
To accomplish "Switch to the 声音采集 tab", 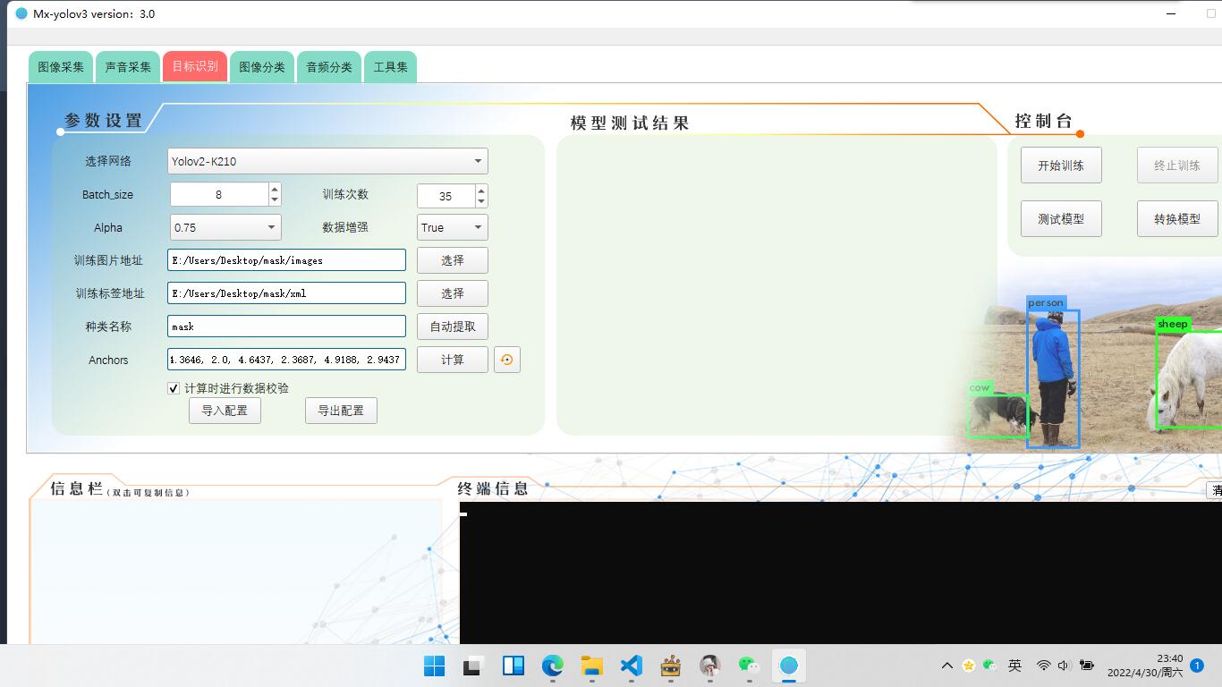I will 128,67.
